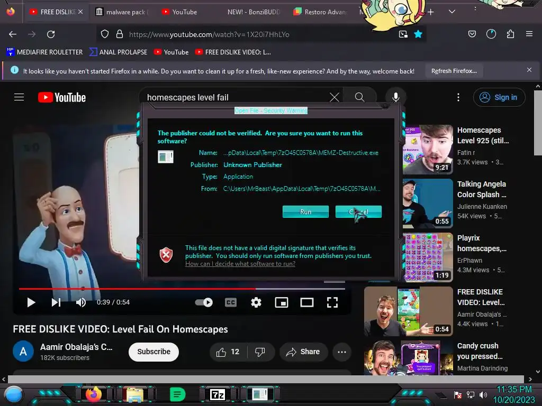The height and width of the screenshot is (406, 542).
Task: Click the site padlock security icon
Action: coord(120,34)
